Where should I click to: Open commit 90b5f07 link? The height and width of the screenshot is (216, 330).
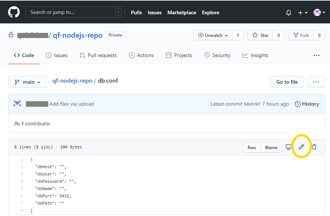tap(252, 104)
